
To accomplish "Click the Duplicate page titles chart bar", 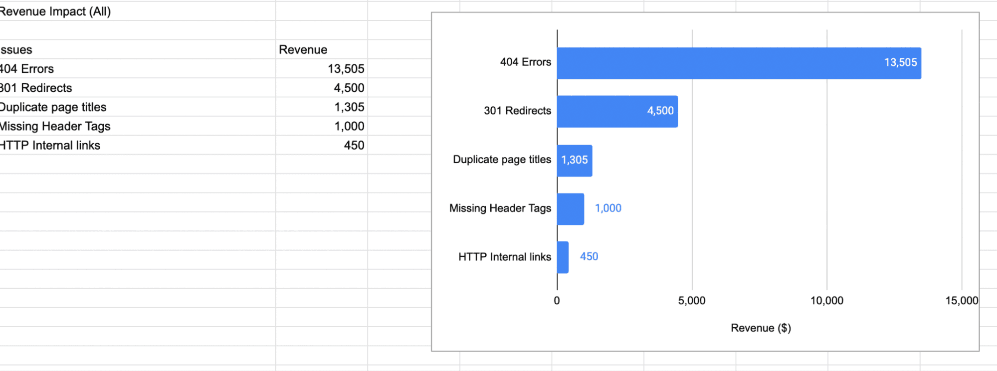I will 575,161.
